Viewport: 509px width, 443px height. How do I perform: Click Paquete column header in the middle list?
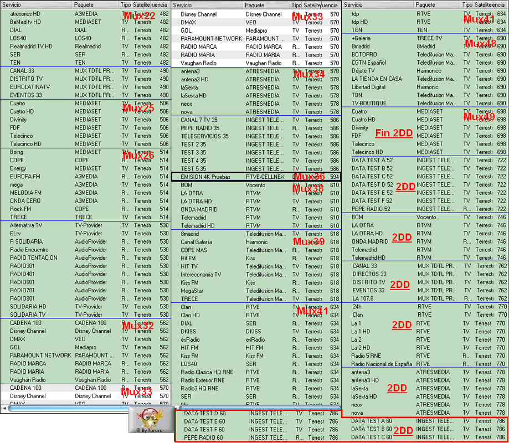[x=266, y=5]
